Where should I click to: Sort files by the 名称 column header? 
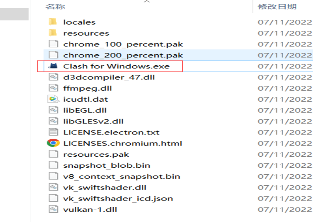(56, 7)
